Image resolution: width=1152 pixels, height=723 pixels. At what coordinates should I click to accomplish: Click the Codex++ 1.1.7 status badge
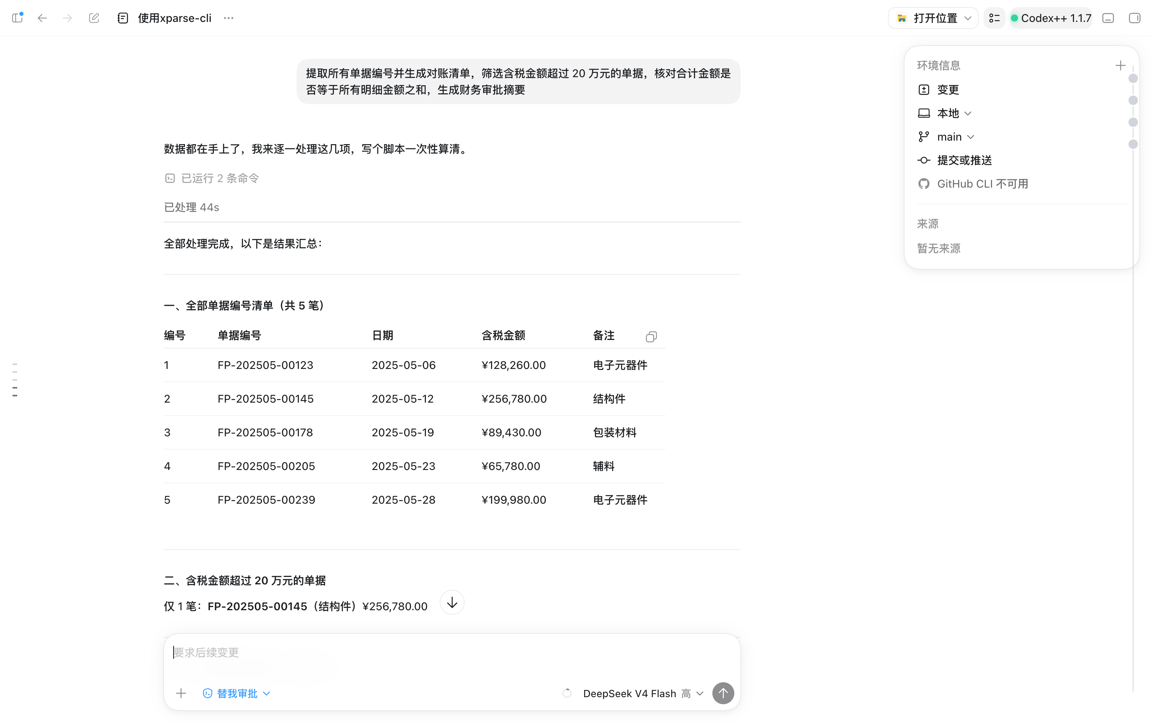1051,18
